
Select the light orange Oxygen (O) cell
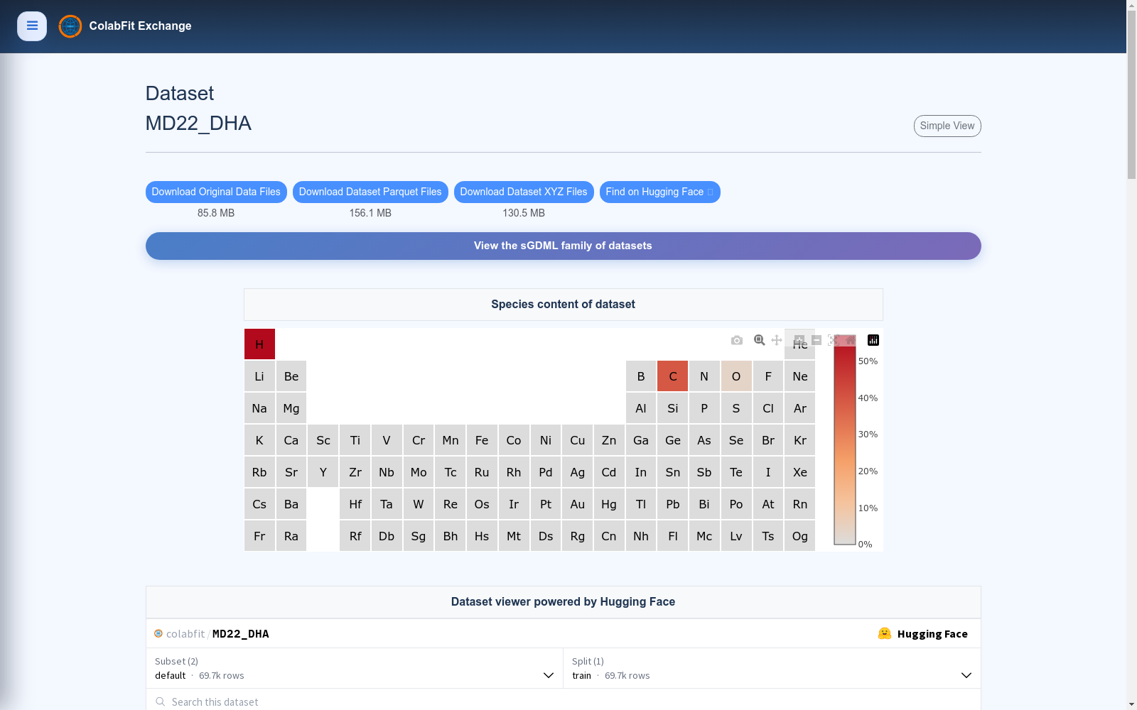click(736, 376)
